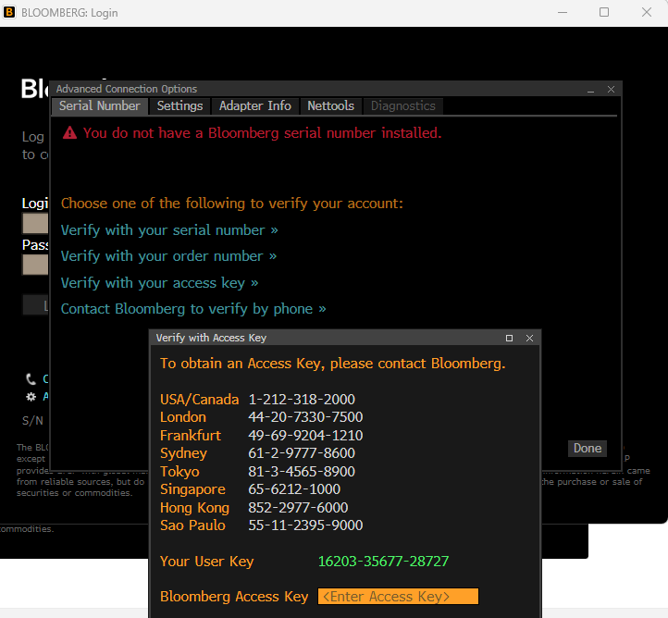Click Contact Bloomberg to verify by phone

(x=193, y=309)
